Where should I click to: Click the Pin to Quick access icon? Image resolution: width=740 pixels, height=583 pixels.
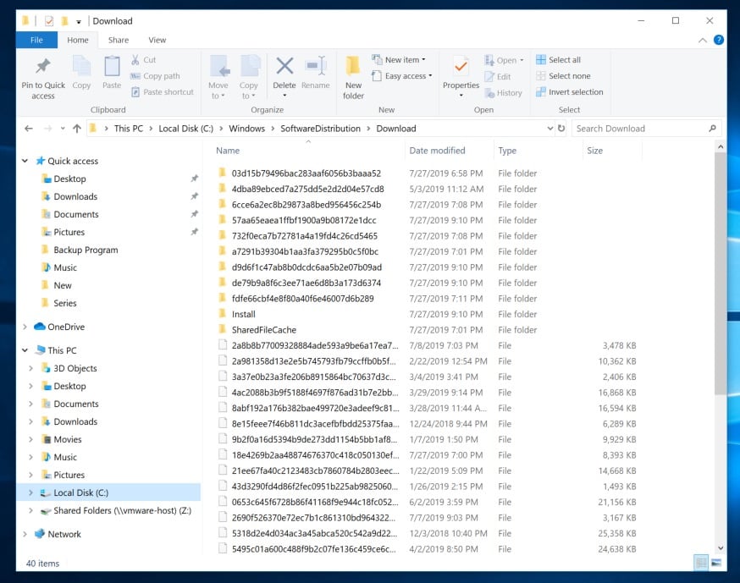tap(43, 66)
